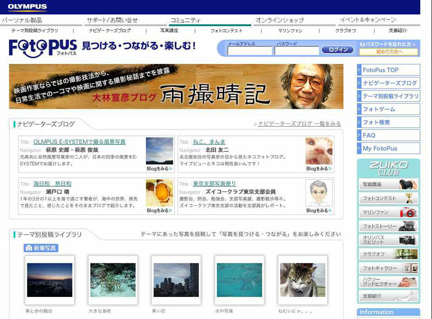
Task: Click ZUIKO CLUB オリンパススピリット button
Action: pos(388,240)
